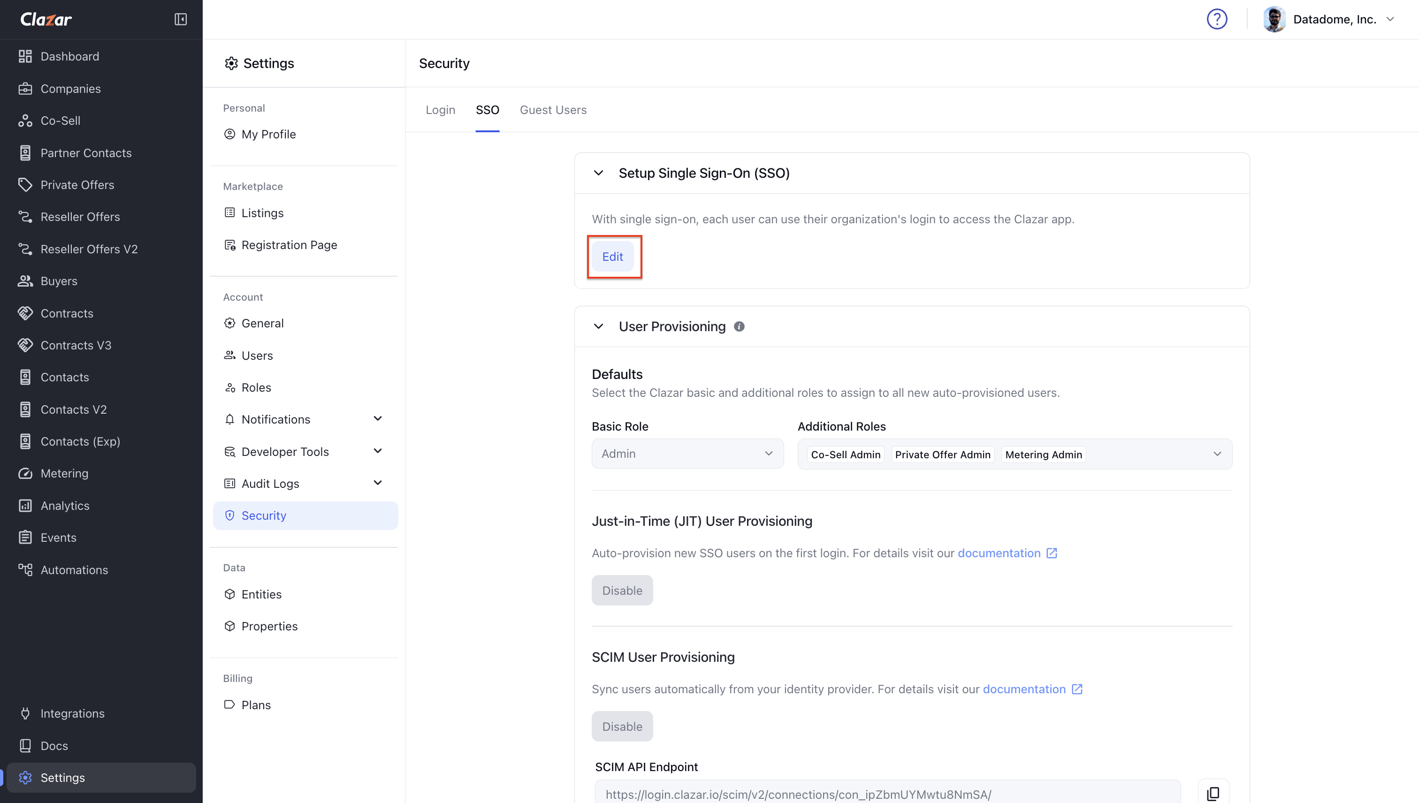Click the Co-Sell Admin role chip
Image resolution: width=1419 pixels, height=803 pixels.
click(846, 455)
